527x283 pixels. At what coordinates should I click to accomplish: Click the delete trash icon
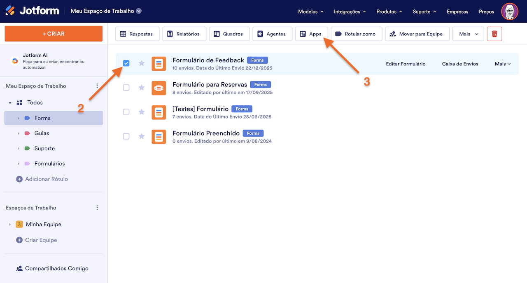494,34
